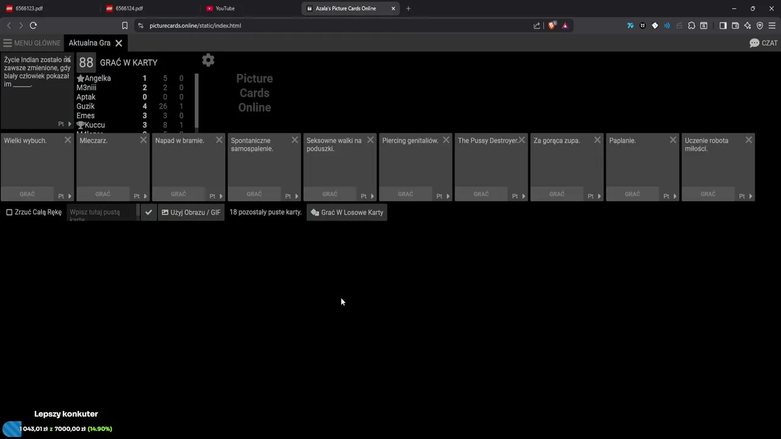781x439 pixels.
Task: Discard 'The Pussy Destroyer.' card with X
Action: pyautogui.click(x=522, y=140)
